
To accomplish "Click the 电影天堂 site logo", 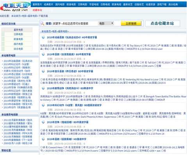I will click(x=15, y=7).
